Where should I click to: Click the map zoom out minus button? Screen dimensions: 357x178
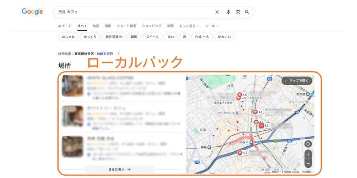[x=308, y=163]
